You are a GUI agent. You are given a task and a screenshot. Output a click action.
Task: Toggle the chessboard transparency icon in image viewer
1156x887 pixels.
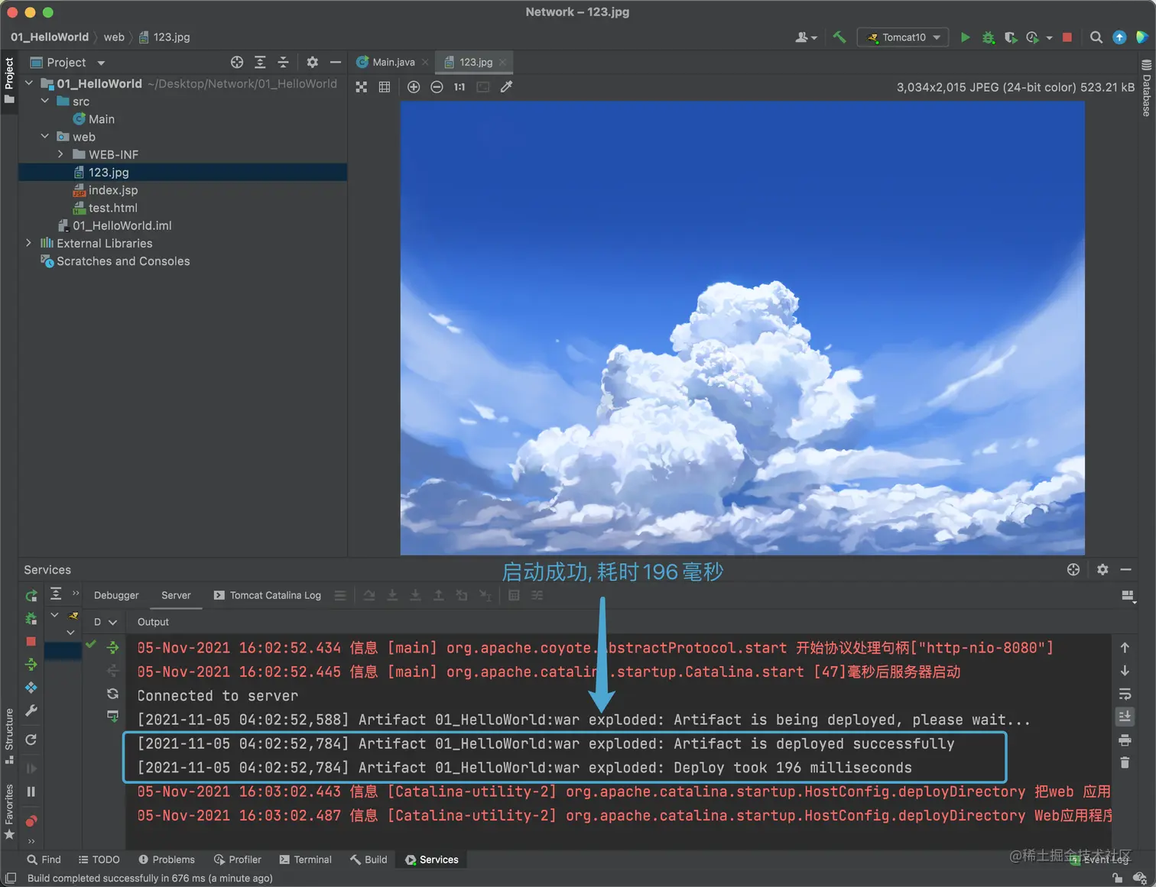pyautogui.click(x=362, y=87)
